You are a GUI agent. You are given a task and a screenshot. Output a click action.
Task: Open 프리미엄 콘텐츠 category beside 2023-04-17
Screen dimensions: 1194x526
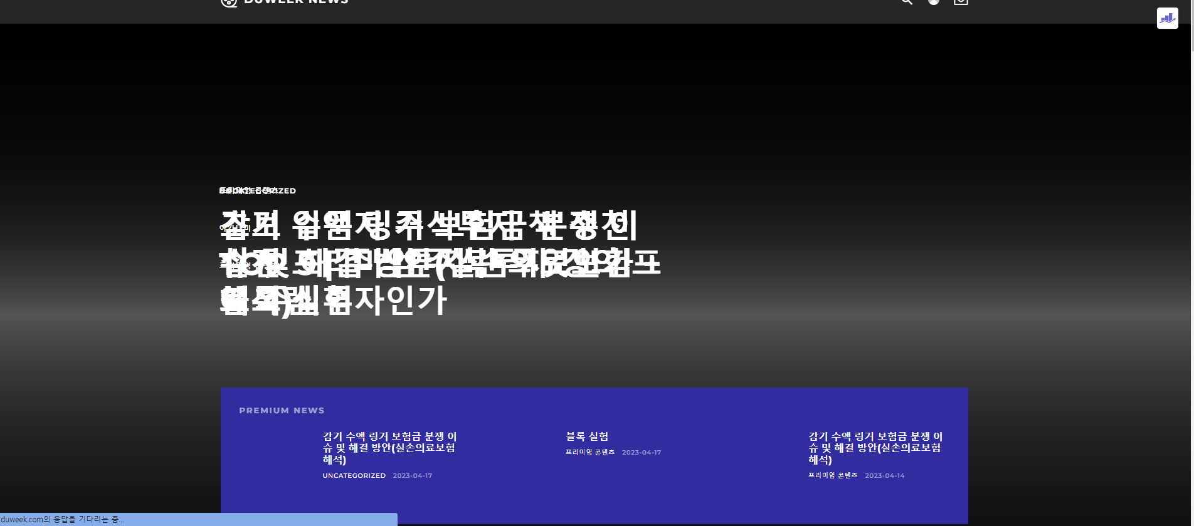pos(590,452)
